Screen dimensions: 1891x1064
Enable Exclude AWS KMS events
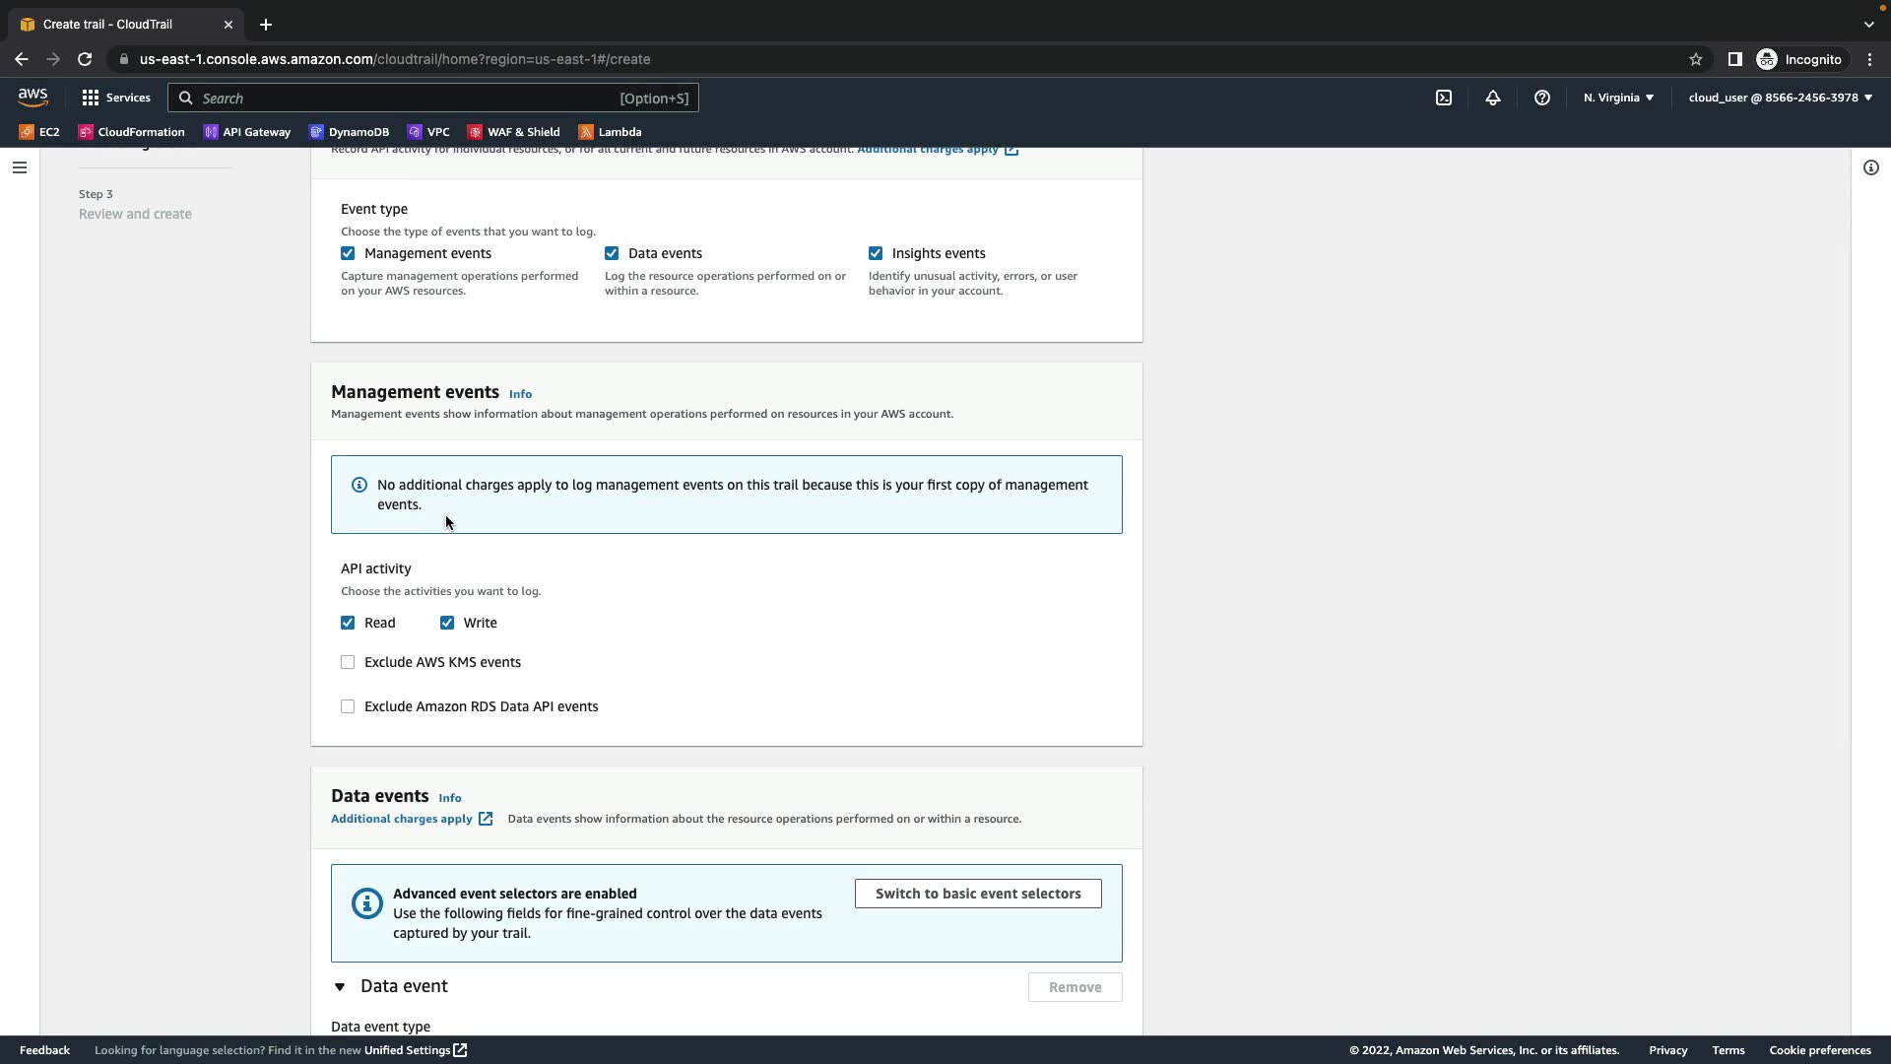click(348, 662)
